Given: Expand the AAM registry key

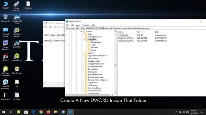Looking at the screenshot, I should pos(84,34).
